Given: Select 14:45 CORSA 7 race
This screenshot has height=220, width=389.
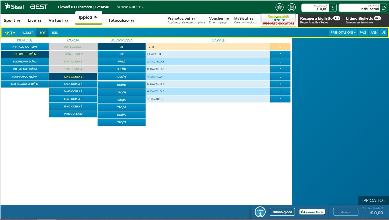Looking at the screenshot, I should [73, 92].
